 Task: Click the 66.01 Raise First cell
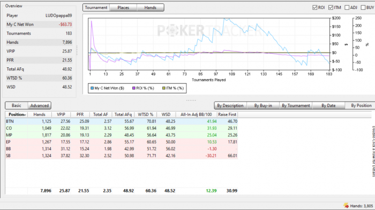pos(232,155)
